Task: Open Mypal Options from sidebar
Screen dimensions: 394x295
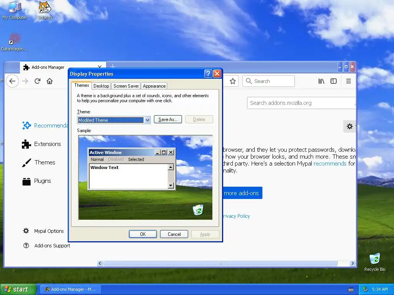Action: 43,231
